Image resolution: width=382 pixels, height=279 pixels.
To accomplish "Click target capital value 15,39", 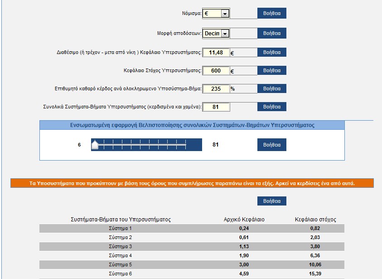I will 315,274.
